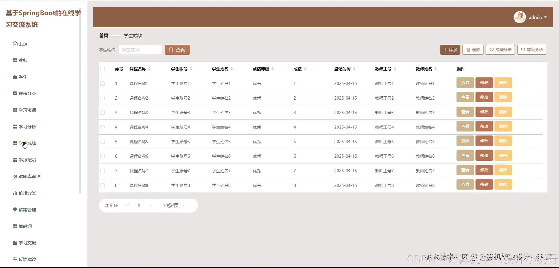The height and width of the screenshot is (268, 559).
Task: Click 删除 in row 课程名称3
Action: (x=503, y=112)
